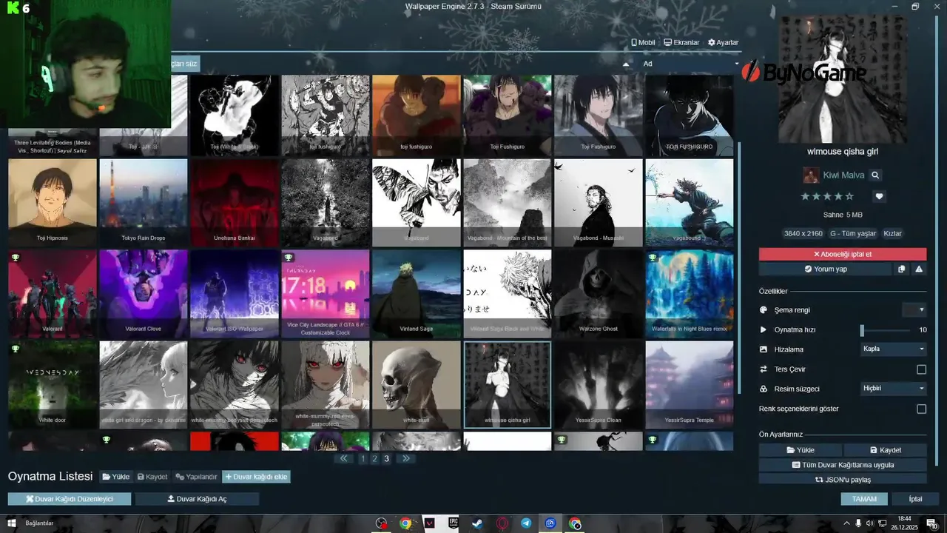This screenshot has height=533, width=947.
Task: Select the White door wallpaper
Action: tap(52, 384)
